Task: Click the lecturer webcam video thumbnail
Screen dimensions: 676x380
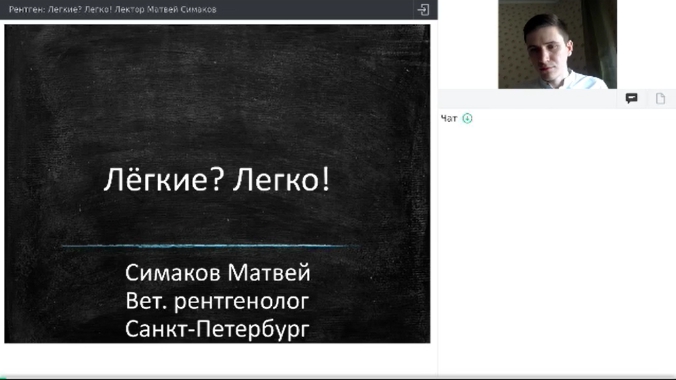Action: click(x=558, y=44)
